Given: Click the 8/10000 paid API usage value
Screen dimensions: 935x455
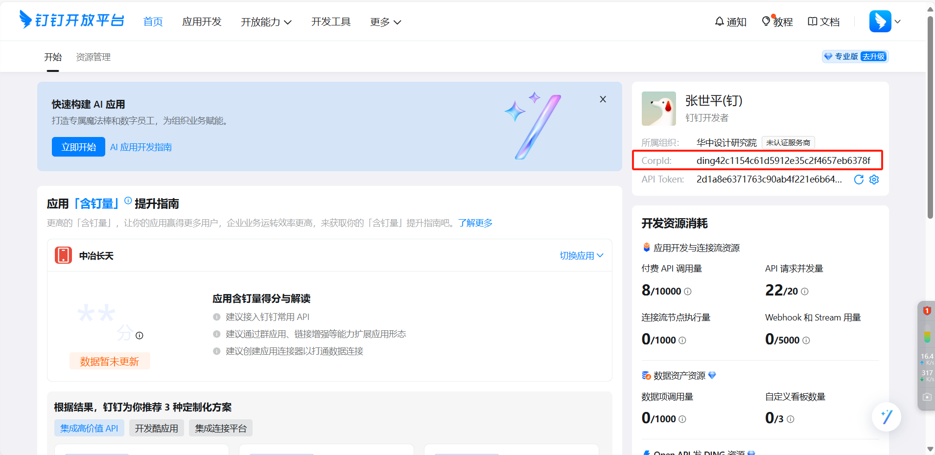Looking at the screenshot, I should [x=661, y=290].
